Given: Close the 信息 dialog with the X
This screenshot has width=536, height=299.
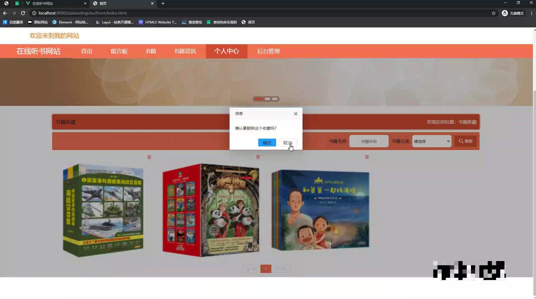Looking at the screenshot, I should (296, 114).
